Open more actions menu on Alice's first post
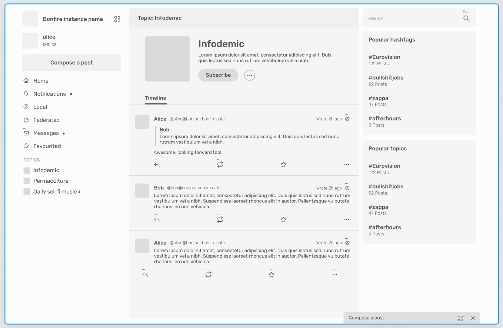 pyautogui.click(x=346, y=165)
